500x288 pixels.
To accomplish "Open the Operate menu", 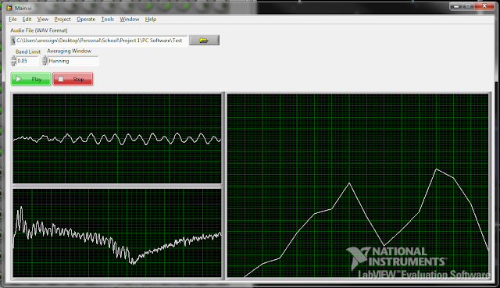I will (86, 19).
